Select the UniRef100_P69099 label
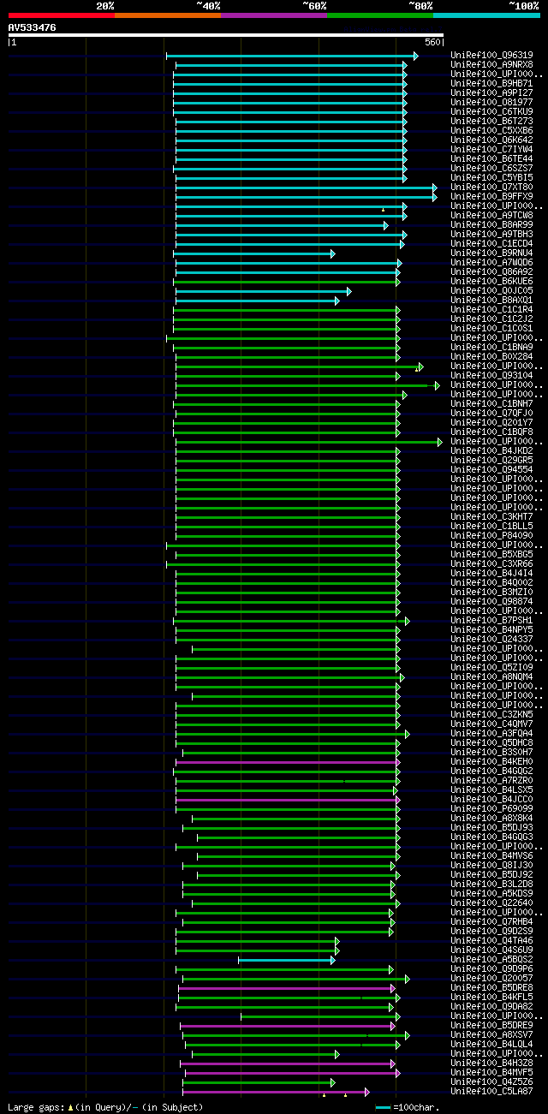The width and height of the screenshot is (548, 1114). tap(491, 809)
